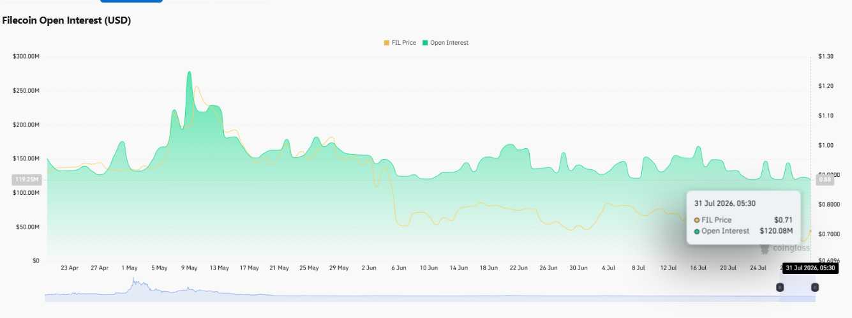Click the 9 May date label
Image resolution: width=852 pixels, height=318 pixels.
pyautogui.click(x=189, y=269)
